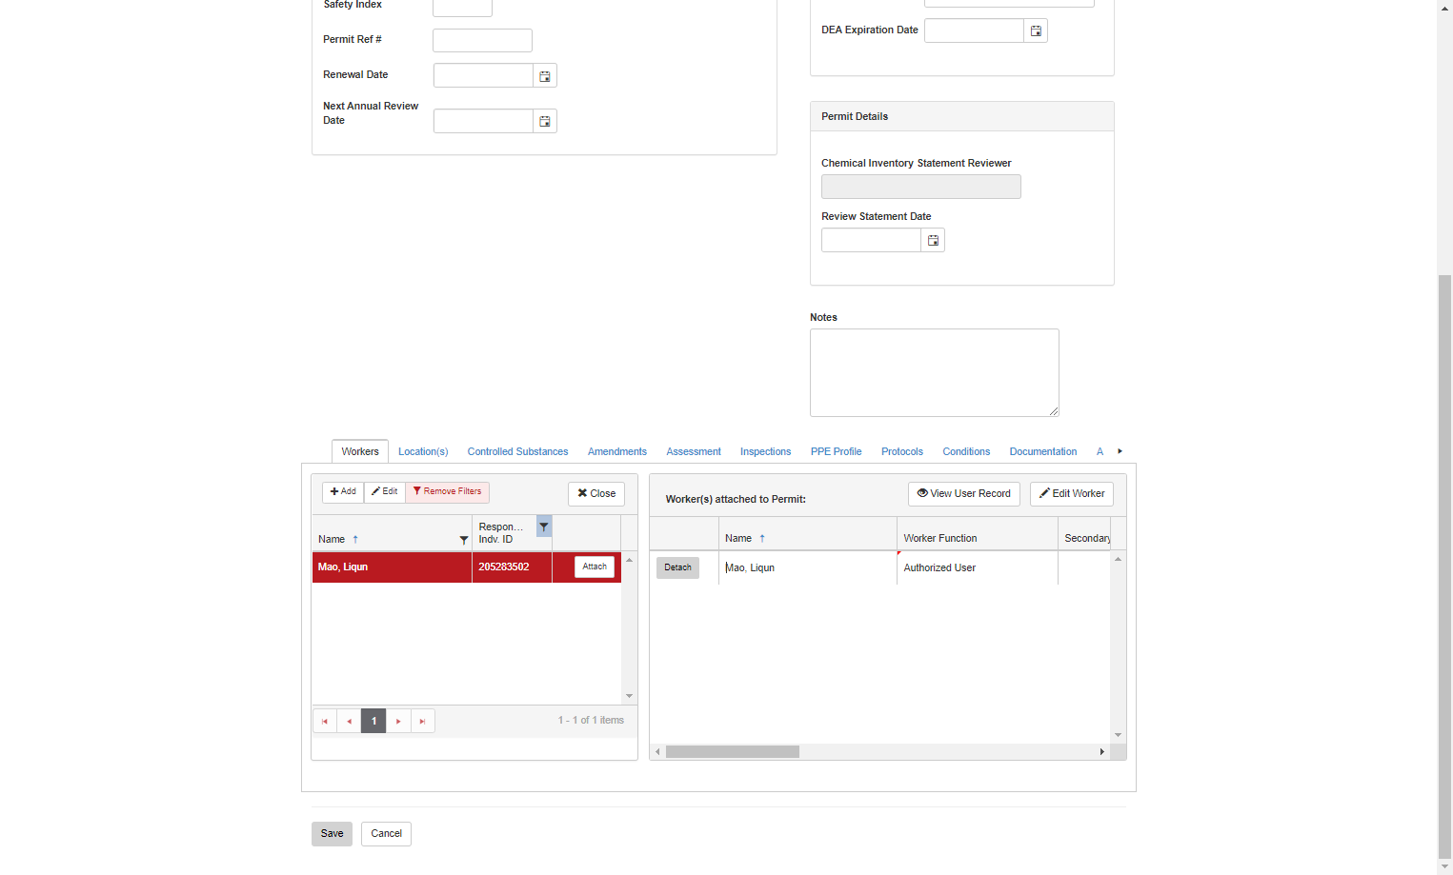1453x875 pixels.
Task: Select the Conditions tab
Action: tap(966, 451)
